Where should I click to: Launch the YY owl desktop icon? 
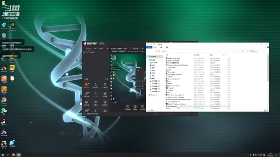coord(12,68)
